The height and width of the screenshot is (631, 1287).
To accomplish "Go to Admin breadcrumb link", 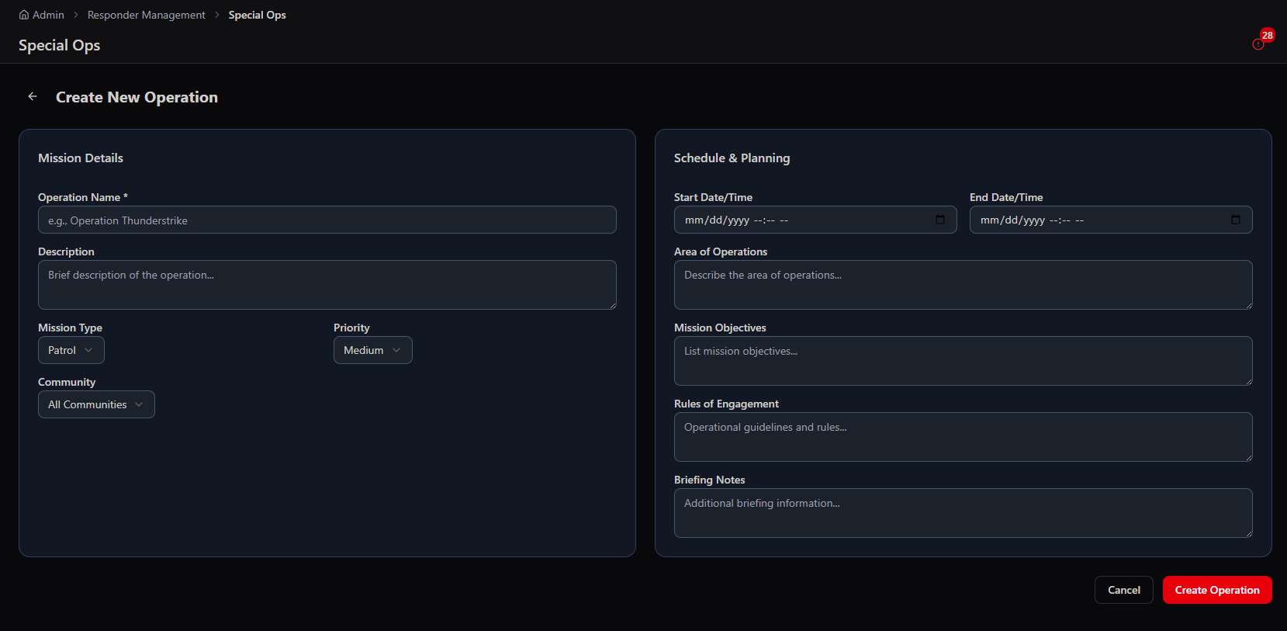I will point(48,15).
